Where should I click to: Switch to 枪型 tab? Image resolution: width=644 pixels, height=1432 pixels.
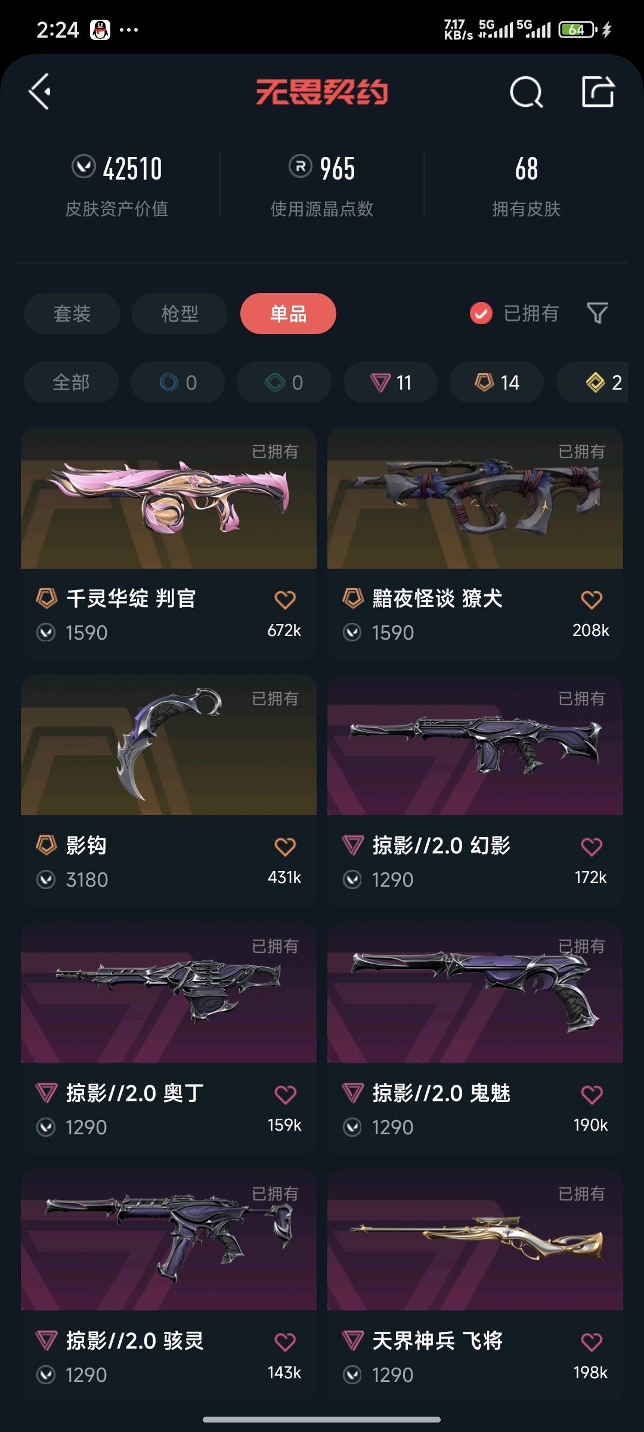pyautogui.click(x=179, y=313)
